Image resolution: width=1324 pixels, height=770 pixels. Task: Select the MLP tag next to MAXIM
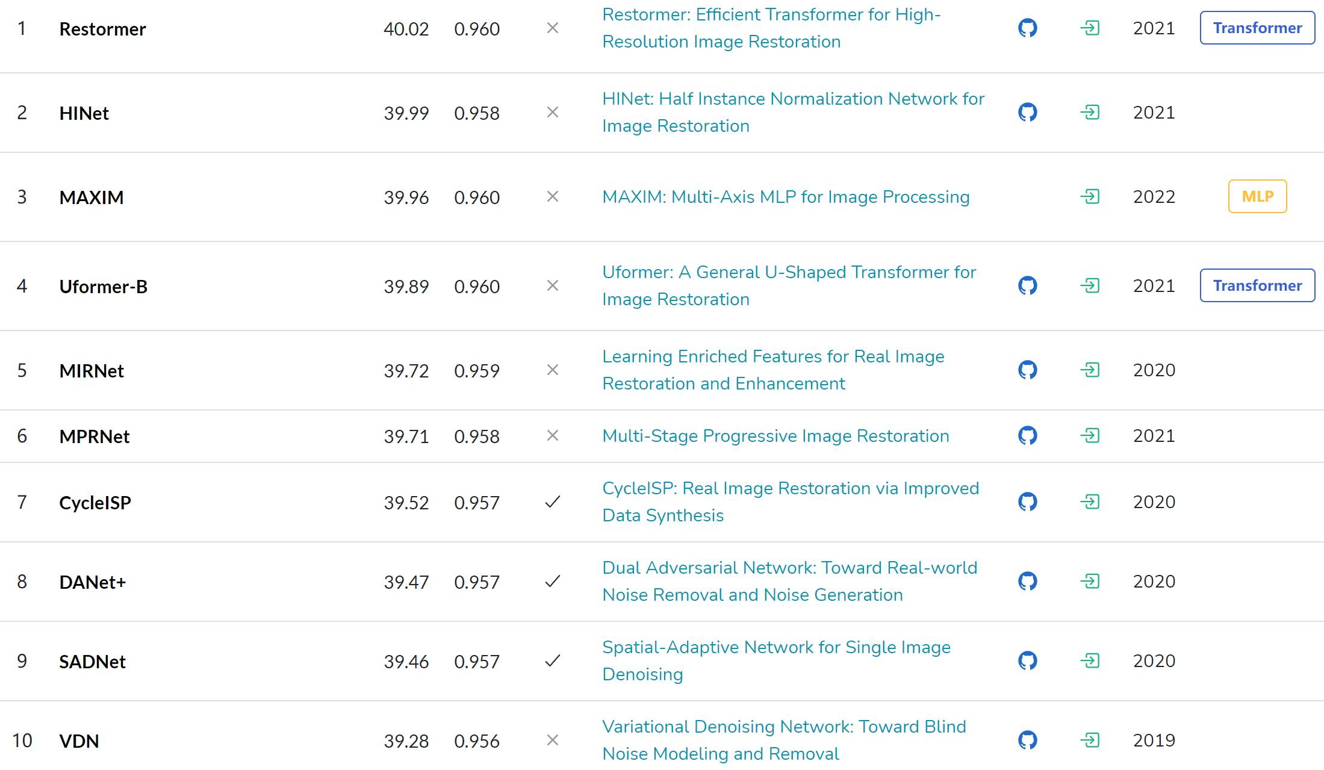(1257, 196)
